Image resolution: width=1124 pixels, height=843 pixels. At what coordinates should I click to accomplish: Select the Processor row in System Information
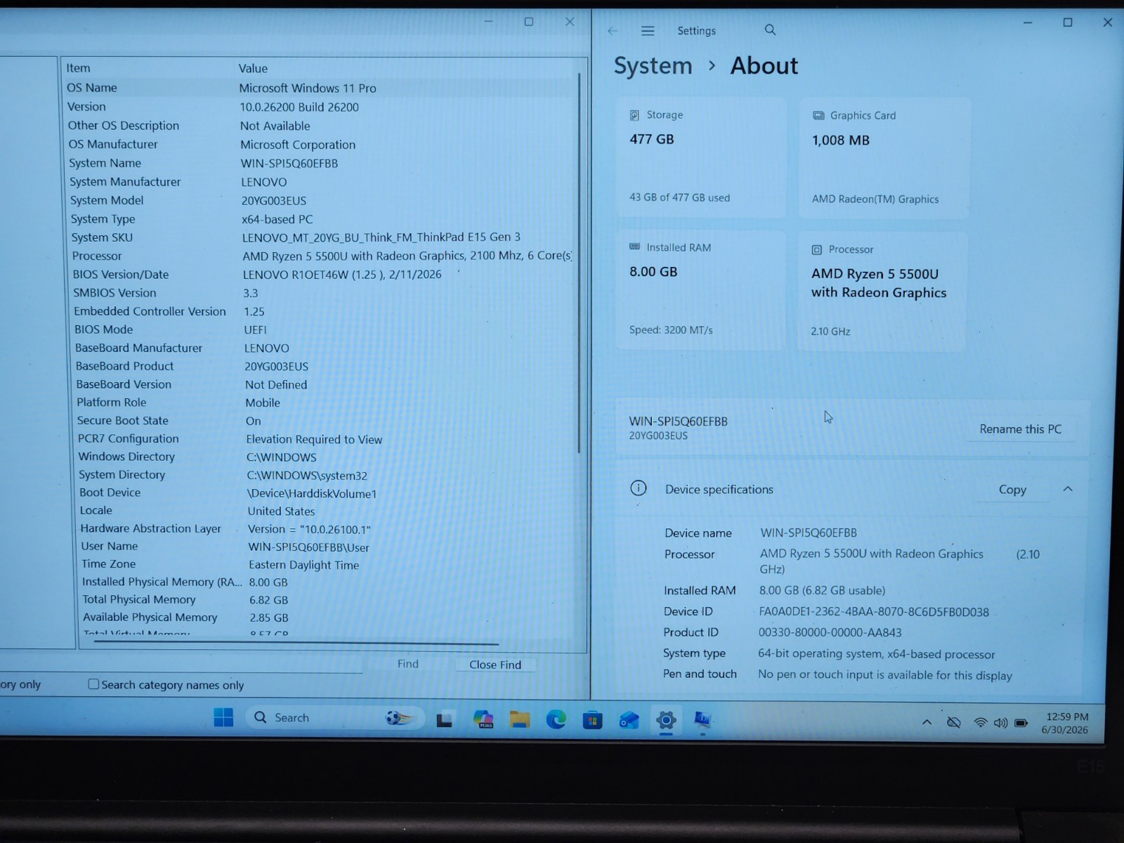point(322,256)
